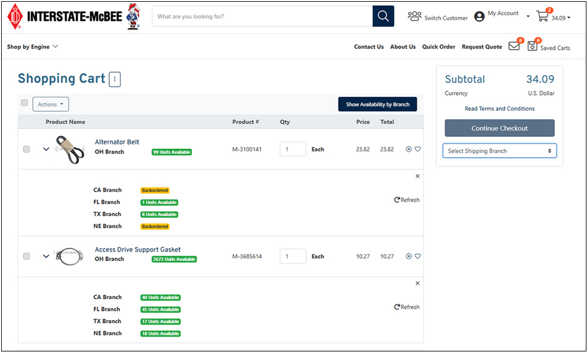Image resolution: width=587 pixels, height=352 pixels.
Task: Click the Product # column header
Action: click(x=245, y=121)
